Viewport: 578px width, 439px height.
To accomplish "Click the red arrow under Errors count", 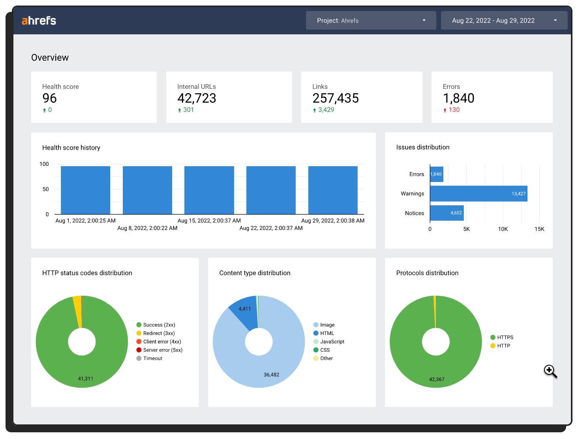I will (x=445, y=110).
